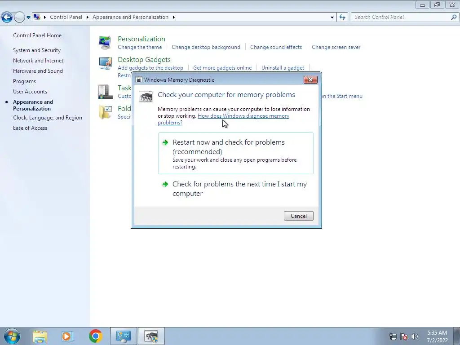The image size is (460, 345).
Task: Go to System and Security
Action: [37, 50]
